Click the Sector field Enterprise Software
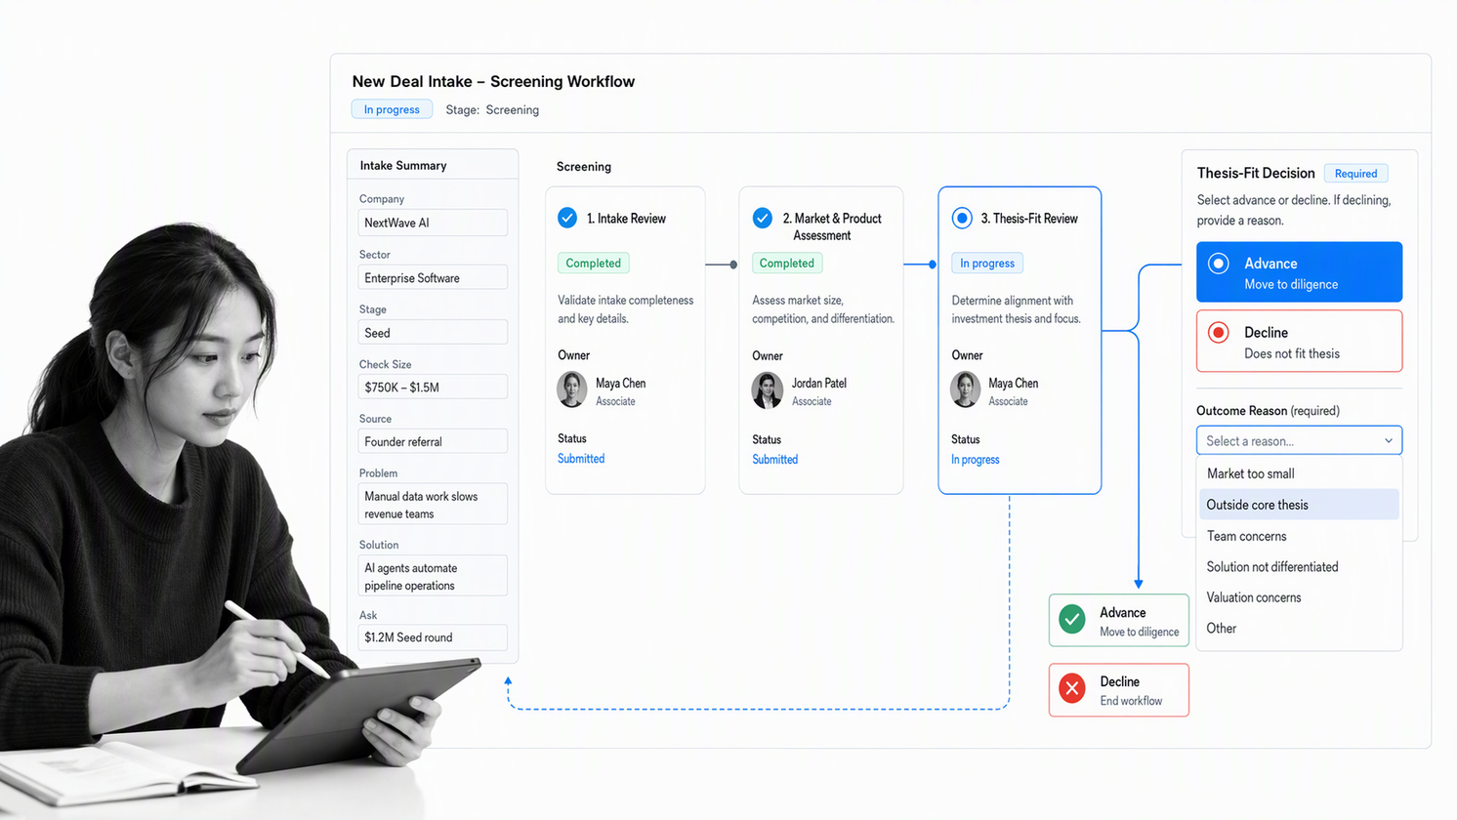 point(433,278)
